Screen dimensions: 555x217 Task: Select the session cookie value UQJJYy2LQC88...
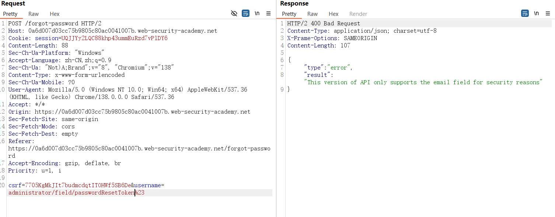pos(115,38)
